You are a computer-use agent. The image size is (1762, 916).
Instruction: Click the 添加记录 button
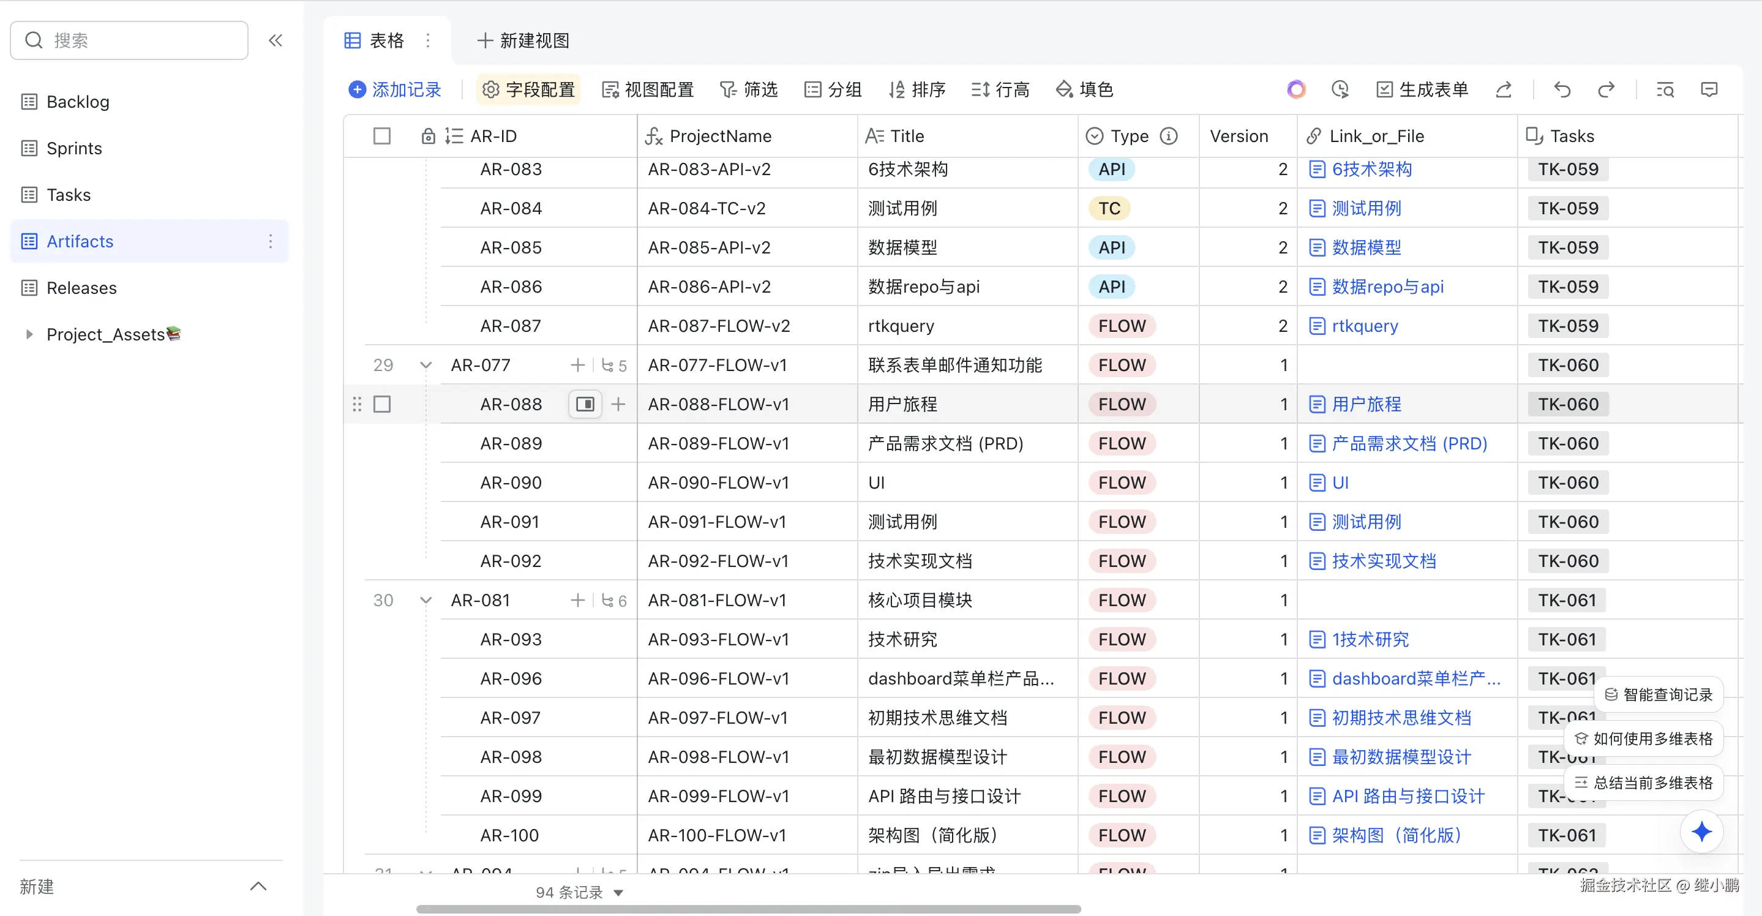pos(396,89)
